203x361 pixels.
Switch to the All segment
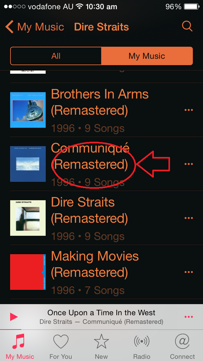(56, 56)
